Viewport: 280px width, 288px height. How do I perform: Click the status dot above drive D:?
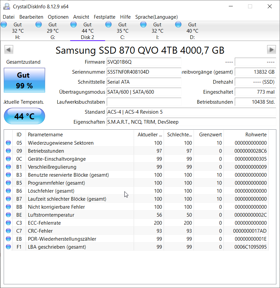(178, 24)
